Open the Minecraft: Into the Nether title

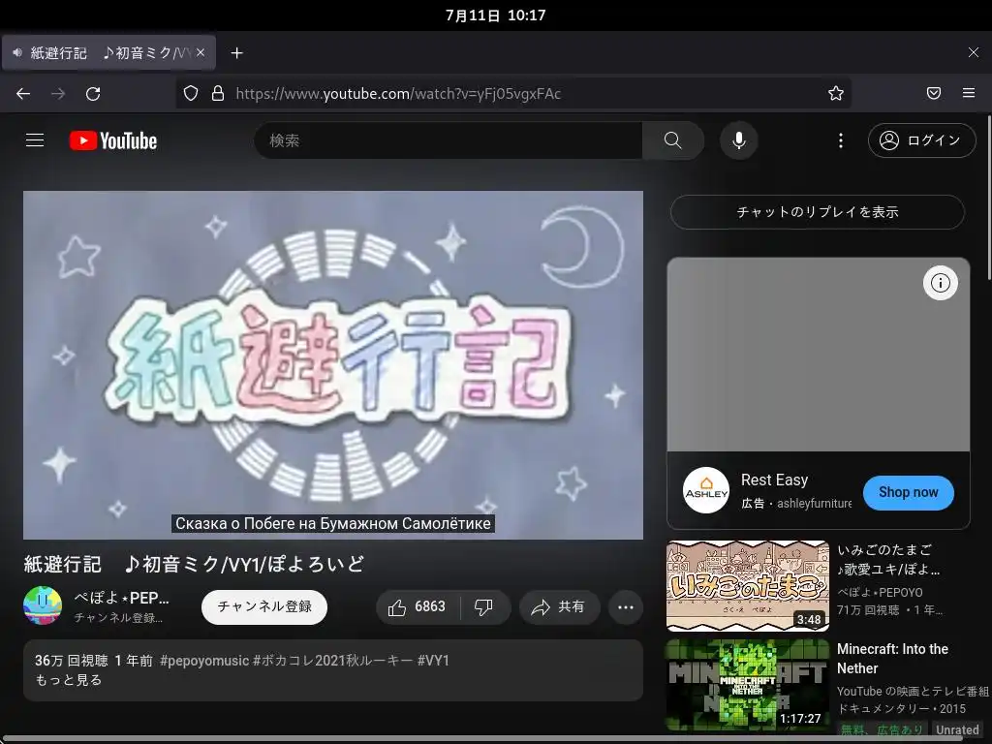[x=892, y=659]
